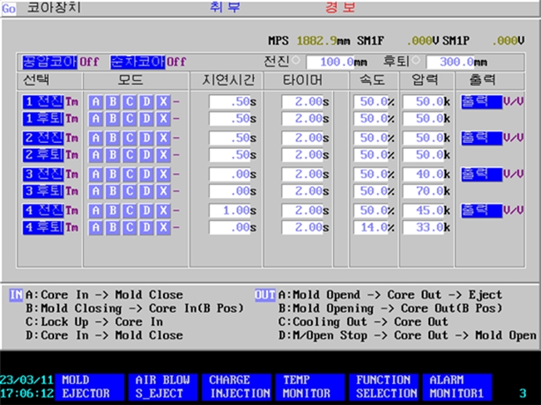Select mode D for 4 후퇴 row
This screenshot has width=541, height=405.
(146, 227)
